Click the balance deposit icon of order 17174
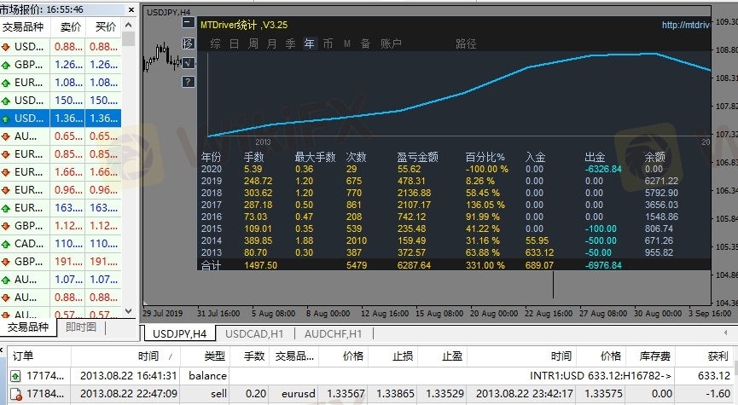 point(15,376)
